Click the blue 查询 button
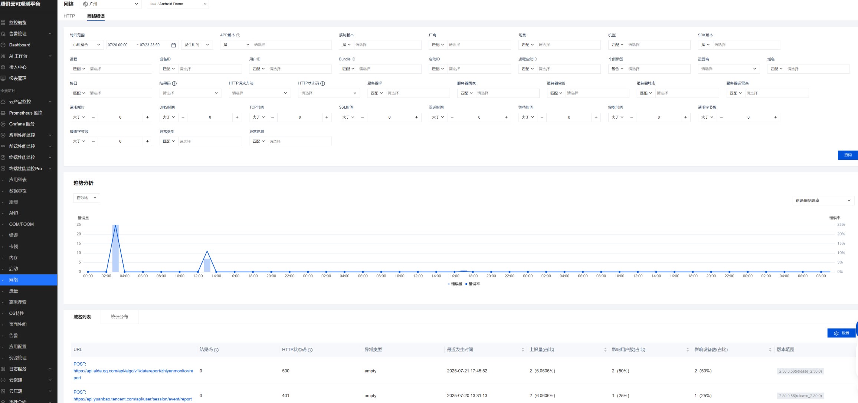Screen dimensions: 858x403 pos(848,155)
